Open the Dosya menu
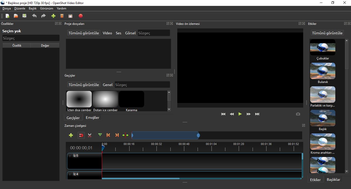The width and height of the screenshot is (351, 189). pyautogui.click(x=7, y=8)
